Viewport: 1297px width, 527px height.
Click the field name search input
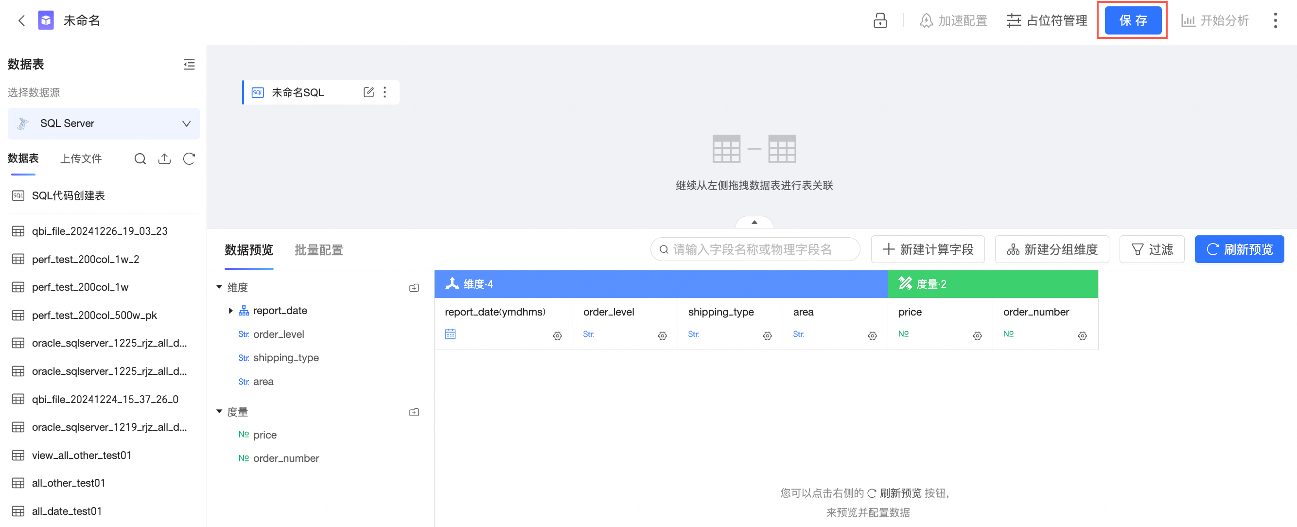[x=755, y=249]
